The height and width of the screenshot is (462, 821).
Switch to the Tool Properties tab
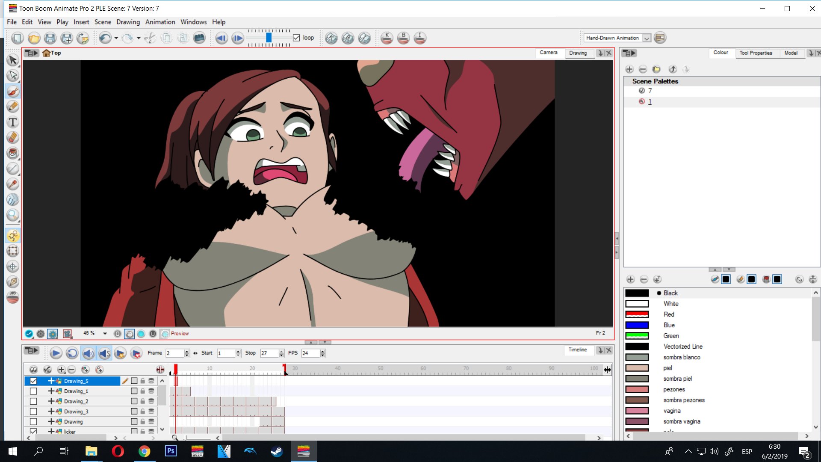(756, 53)
